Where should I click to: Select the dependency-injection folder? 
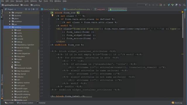25,45
